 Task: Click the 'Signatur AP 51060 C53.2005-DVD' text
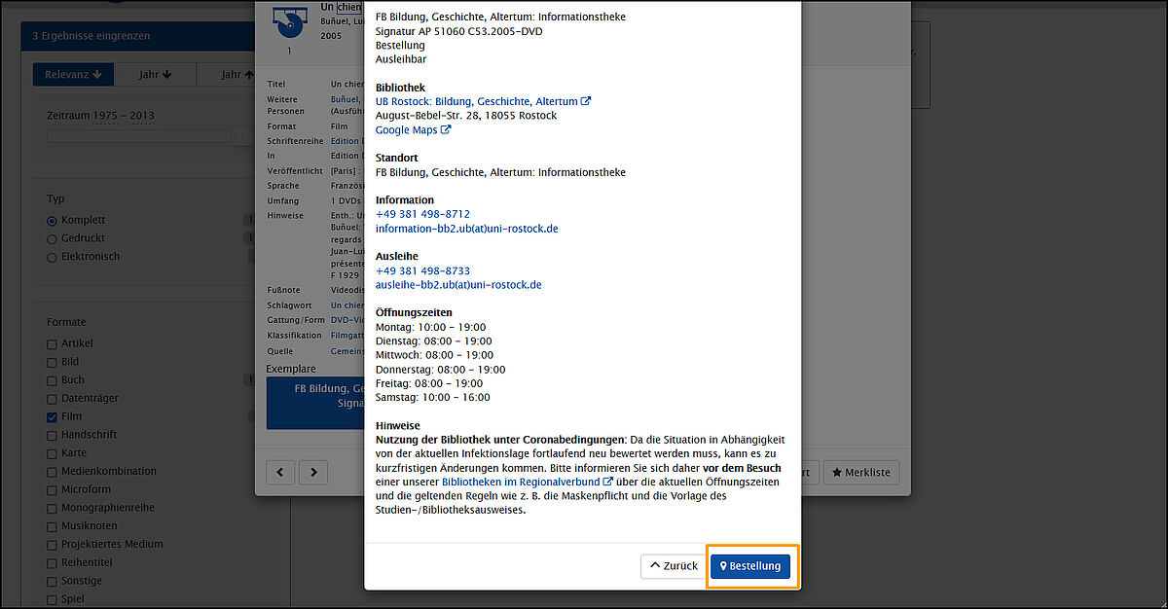(x=459, y=31)
